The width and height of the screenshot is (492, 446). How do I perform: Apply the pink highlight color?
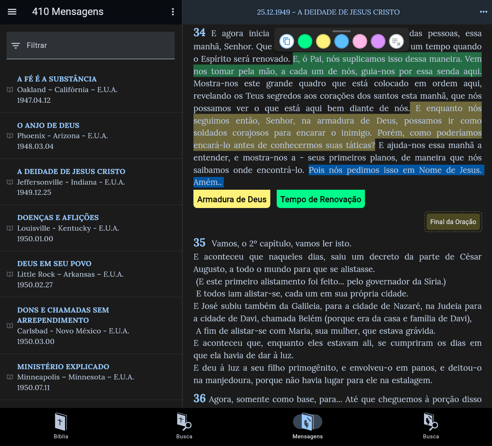[360, 41]
